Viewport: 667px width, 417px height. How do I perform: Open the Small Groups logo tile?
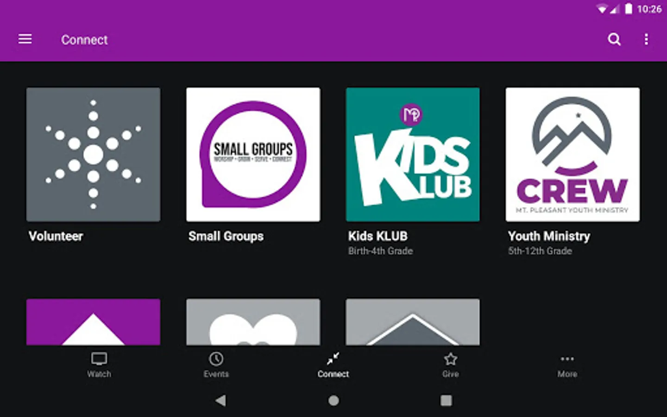pos(253,154)
